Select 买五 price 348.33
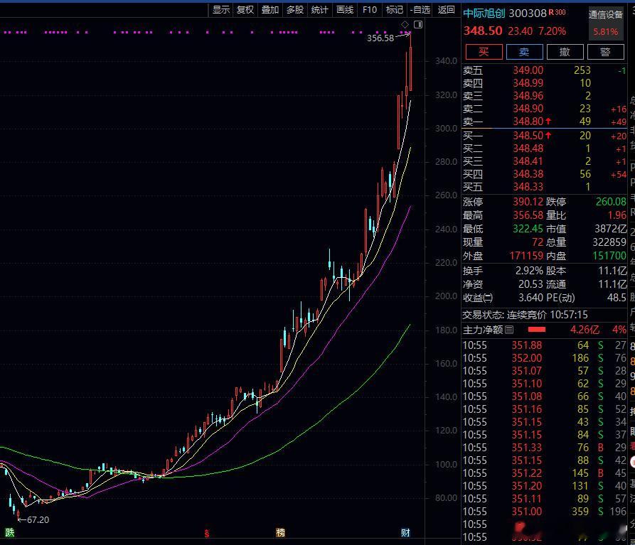The width and height of the screenshot is (635, 545). pos(528,186)
